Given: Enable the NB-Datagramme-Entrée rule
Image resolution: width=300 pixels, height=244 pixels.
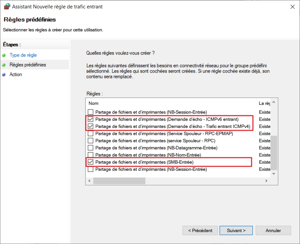Looking at the screenshot, I should (90, 148).
